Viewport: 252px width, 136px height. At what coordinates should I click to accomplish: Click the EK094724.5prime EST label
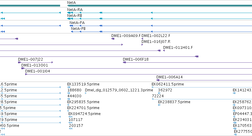84,114
